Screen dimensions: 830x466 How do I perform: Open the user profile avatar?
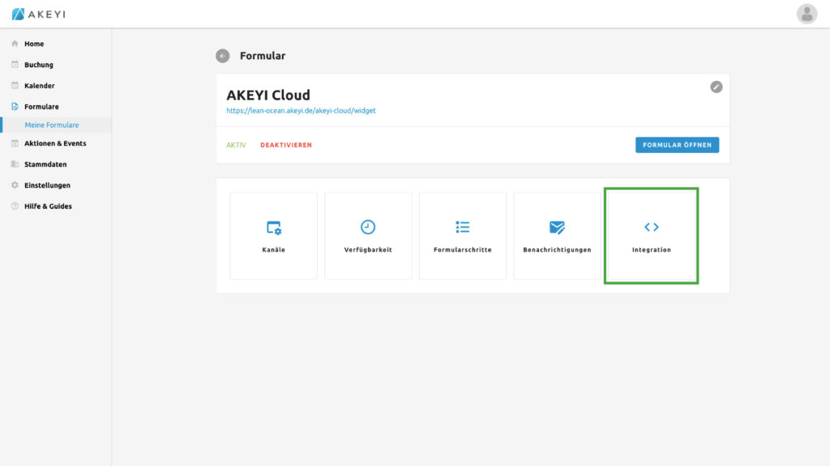pos(806,14)
